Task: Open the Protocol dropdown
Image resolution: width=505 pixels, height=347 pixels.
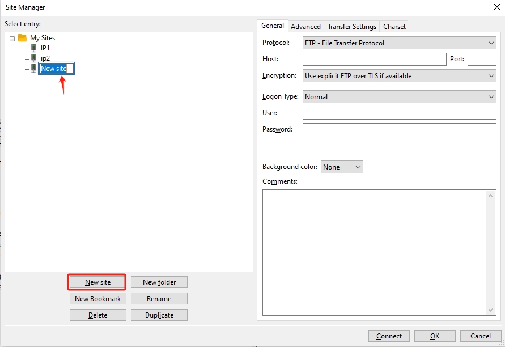Action: pyautogui.click(x=399, y=43)
